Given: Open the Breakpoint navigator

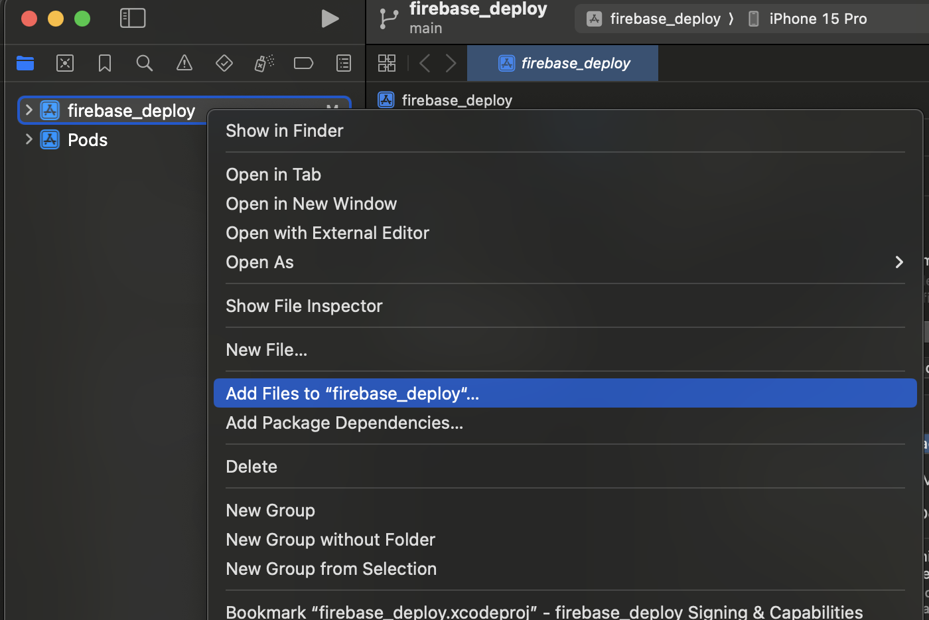Looking at the screenshot, I should tap(303, 63).
